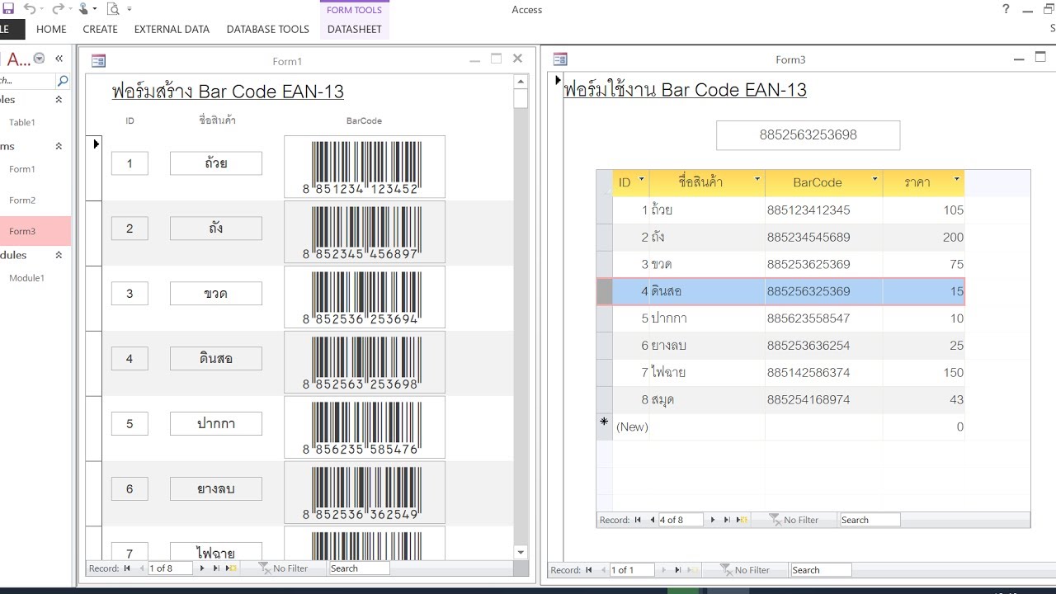The image size is (1056, 594).
Task: Click the navigation pane search magnifier
Action: [x=63, y=81]
